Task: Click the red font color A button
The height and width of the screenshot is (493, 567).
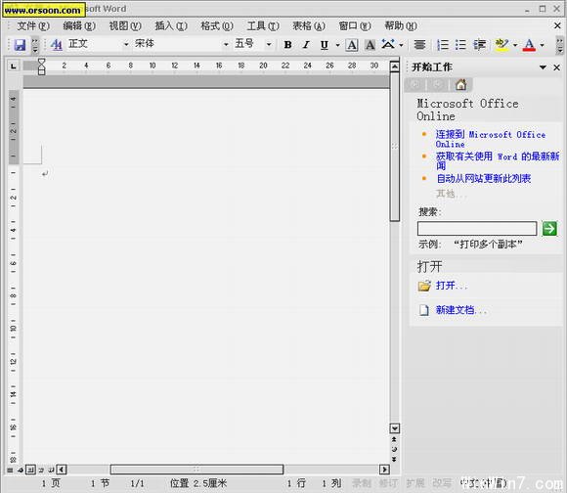Action: point(529,45)
